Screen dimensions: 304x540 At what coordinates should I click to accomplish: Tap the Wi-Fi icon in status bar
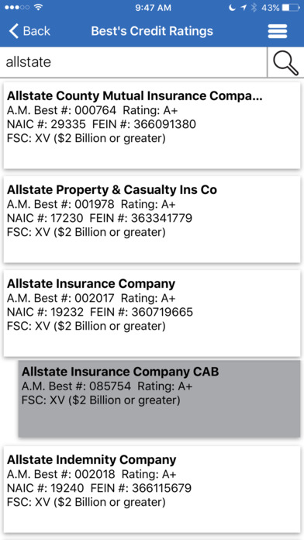pyautogui.click(x=39, y=7)
